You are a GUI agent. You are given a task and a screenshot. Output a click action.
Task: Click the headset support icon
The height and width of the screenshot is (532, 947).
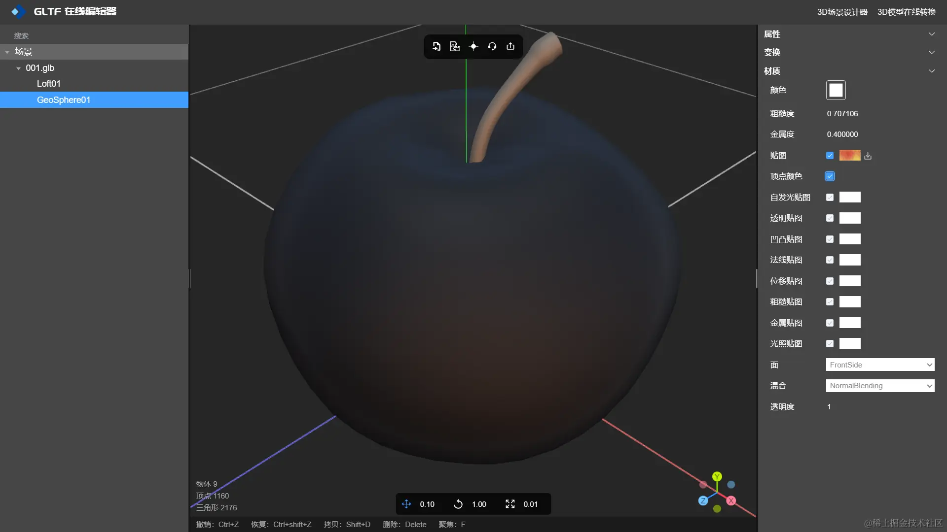pyautogui.click(x=492, y=46)
